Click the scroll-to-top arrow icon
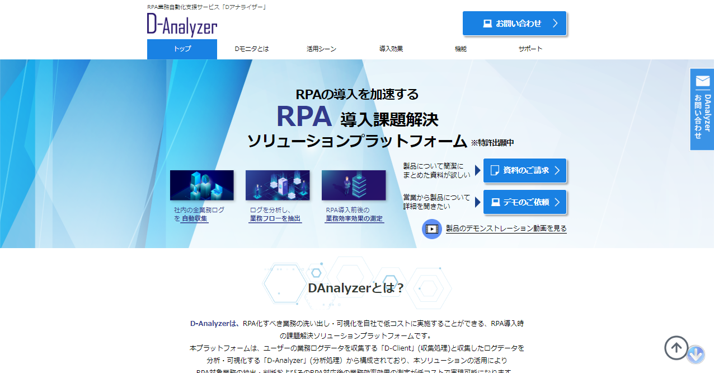Viewport: 714px width, 373px height. point(676,348)
